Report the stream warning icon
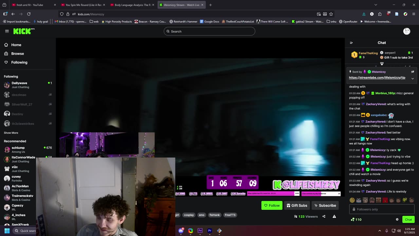 click(x=334, y=216)
